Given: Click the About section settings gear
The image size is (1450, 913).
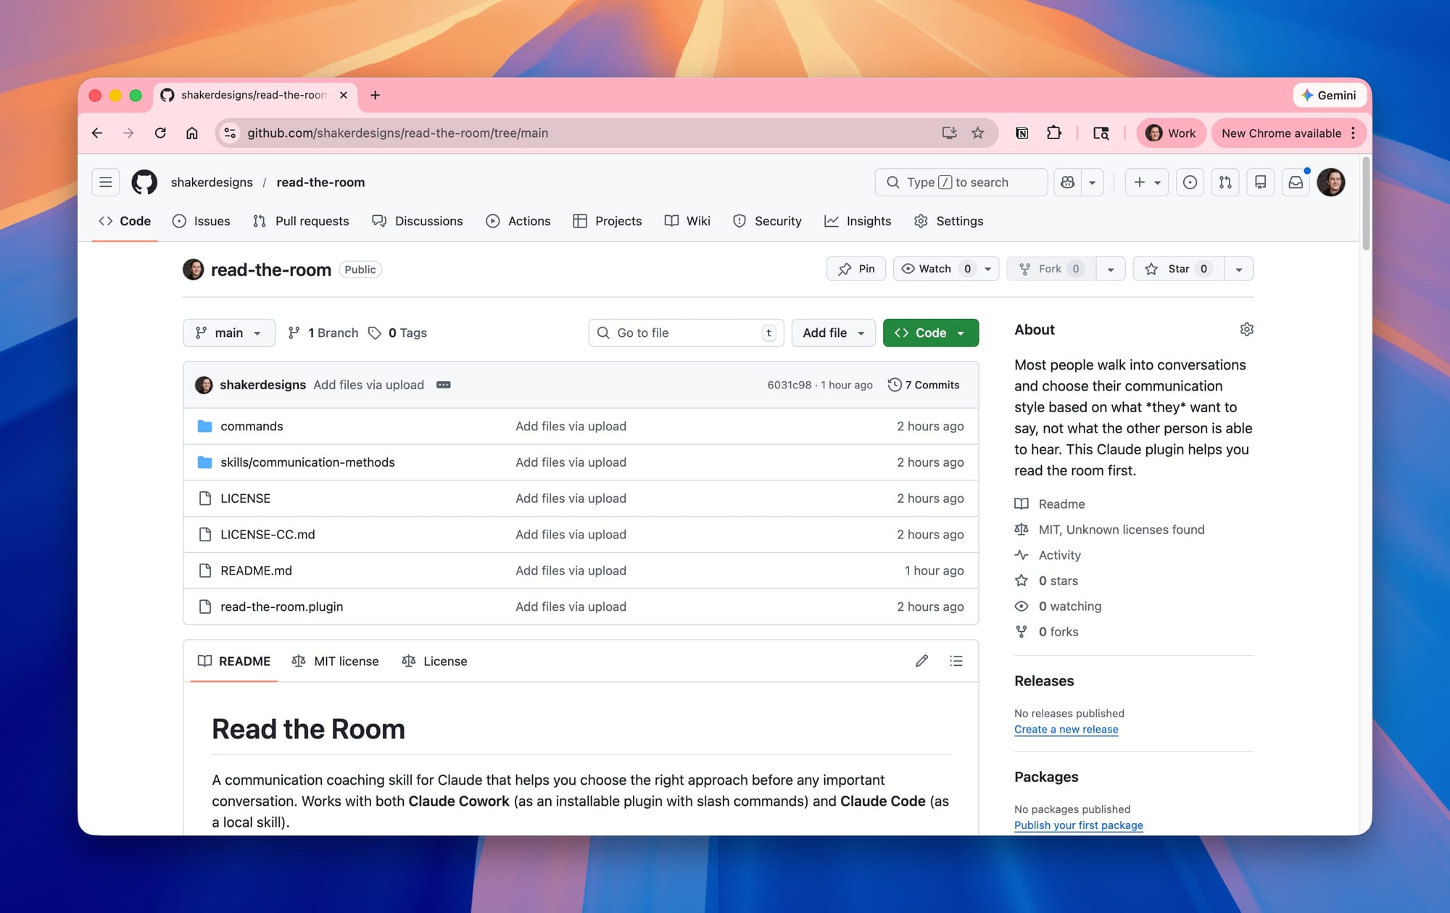Looking at the screenshot, I should (x=1246, y=330).
